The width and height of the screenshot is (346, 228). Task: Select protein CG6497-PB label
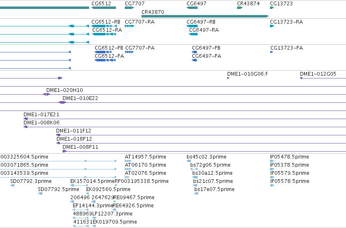point(206,48)
